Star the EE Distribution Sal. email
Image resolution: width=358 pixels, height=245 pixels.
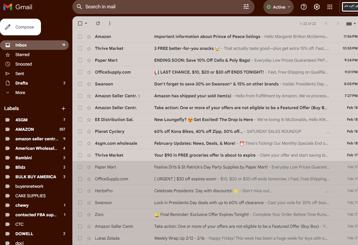(x=89, y=120)
